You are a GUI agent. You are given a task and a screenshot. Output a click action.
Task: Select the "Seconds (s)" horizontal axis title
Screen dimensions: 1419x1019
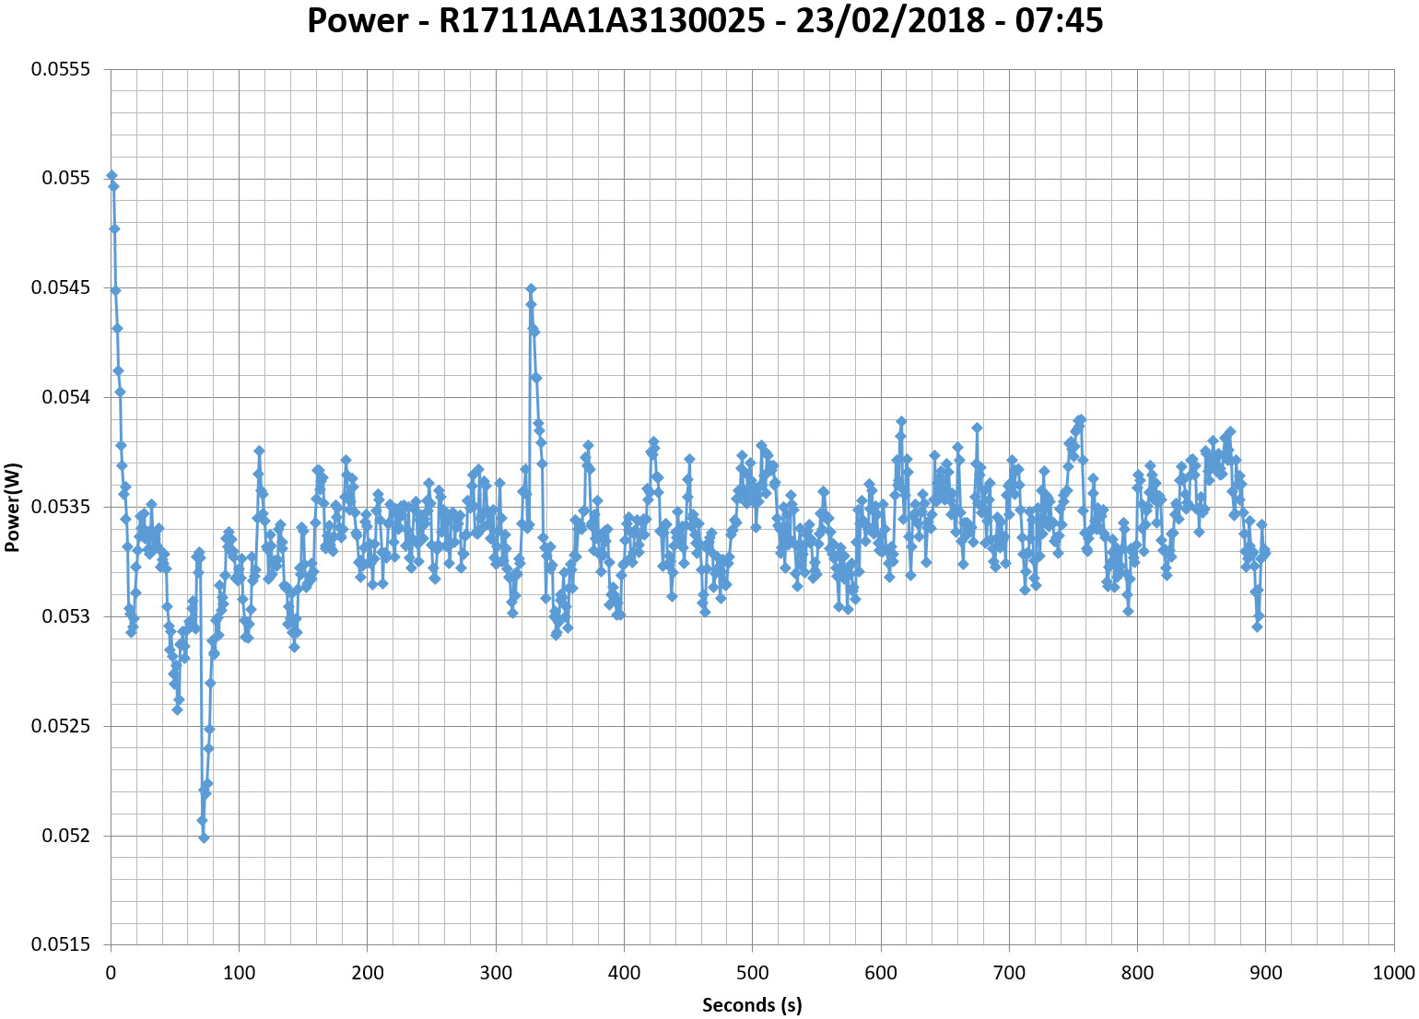click(752, 1004)
